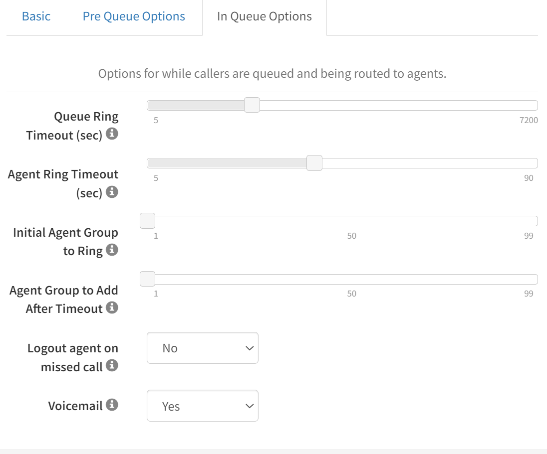This screenshot has height=454, width=547.
Task: Click info icon beside Agent Group to Add After Timeout
Action: 112,307
